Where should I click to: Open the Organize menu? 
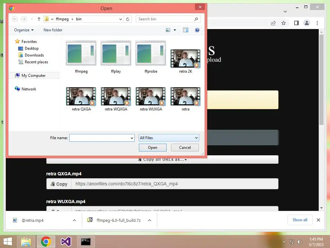pyautogui.click(x=24, y=30)
